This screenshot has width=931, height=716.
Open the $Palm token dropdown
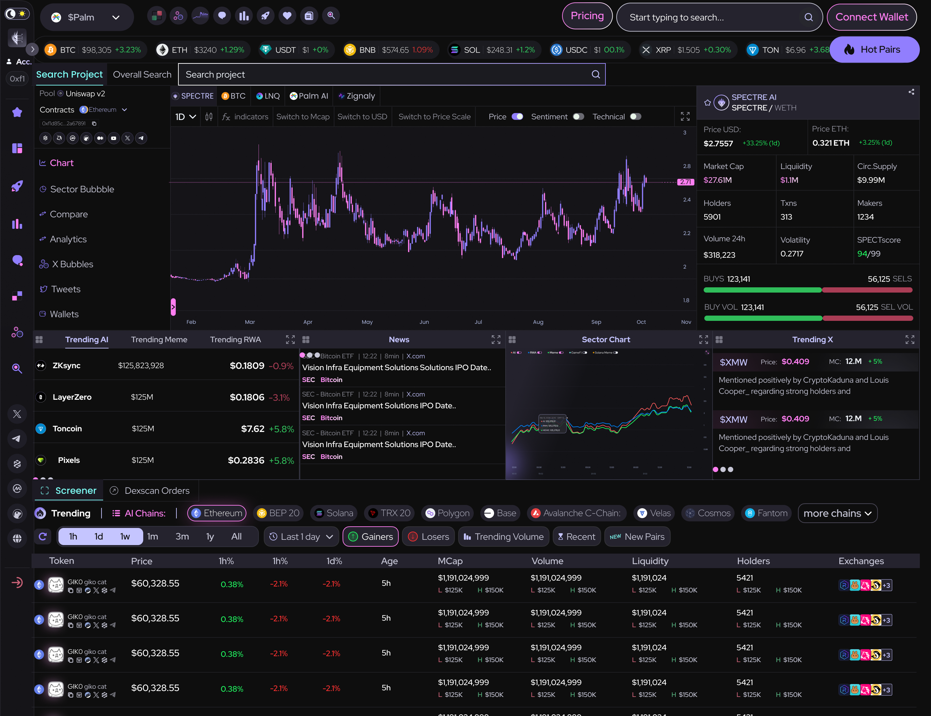click(87, 17)
